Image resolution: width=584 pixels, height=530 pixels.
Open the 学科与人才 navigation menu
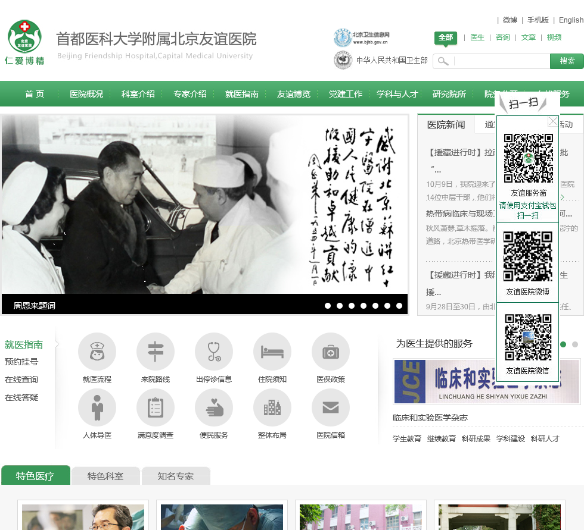[x=397, y=94]
